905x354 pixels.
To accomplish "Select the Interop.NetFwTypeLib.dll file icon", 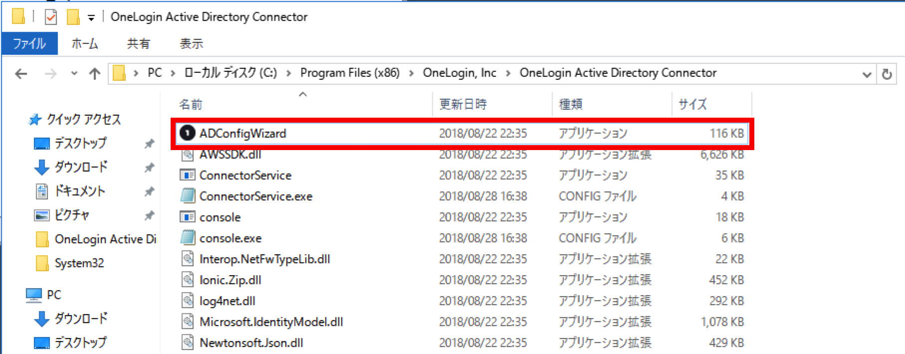I will 187,259.
